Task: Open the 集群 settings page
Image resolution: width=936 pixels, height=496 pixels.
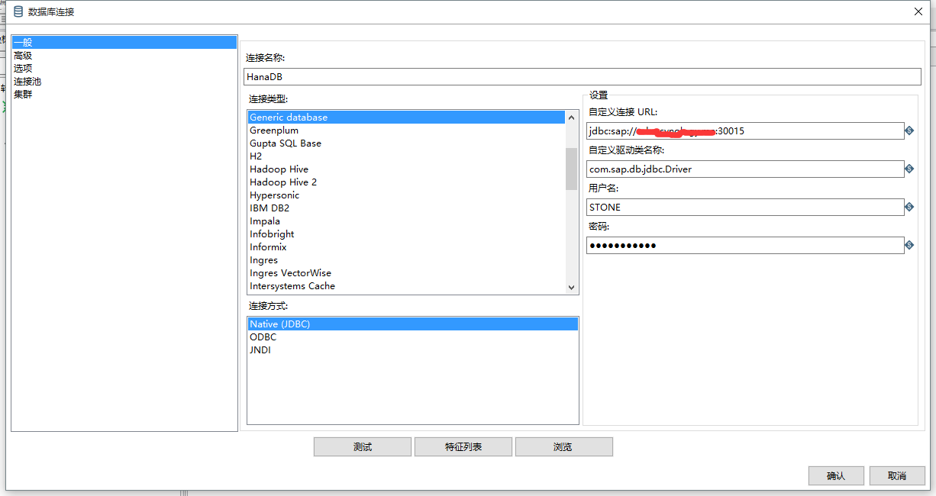Action: 124,95
